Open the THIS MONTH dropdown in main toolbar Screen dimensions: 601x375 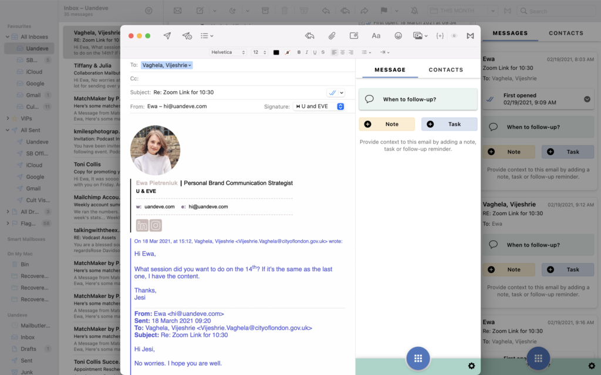pyautogui.click(x=463, y=11)
